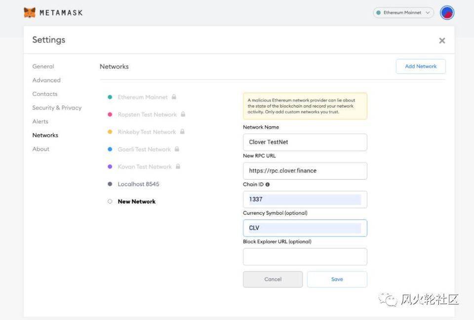
Task: Select Ethereum Mainnet in the networks list
Action: point(143,97)
